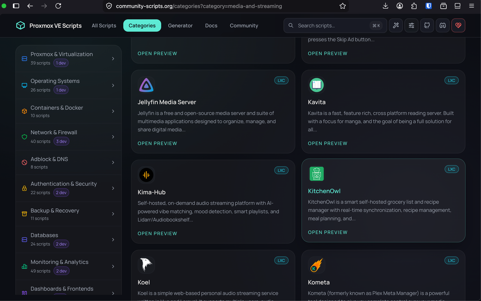This screenshot has height=301, width=481.
Task: Reload the page in browser
Action: click(58, 6)
